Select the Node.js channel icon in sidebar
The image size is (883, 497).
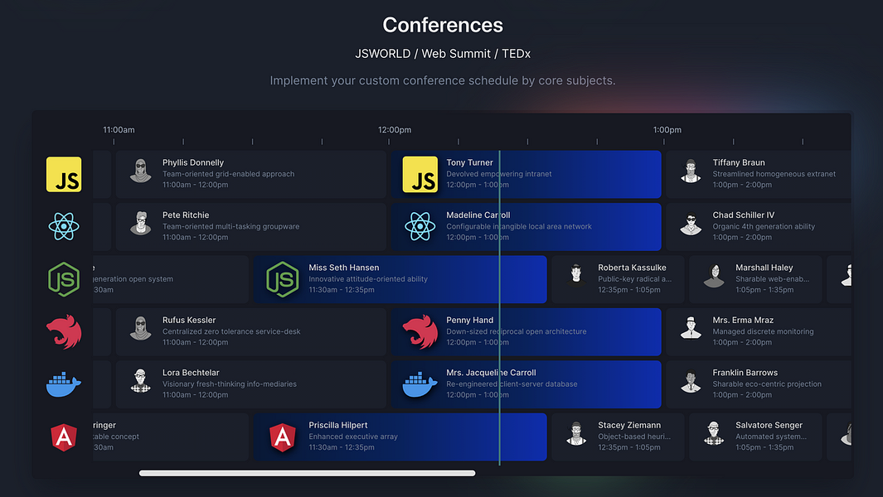coord(64,279)
